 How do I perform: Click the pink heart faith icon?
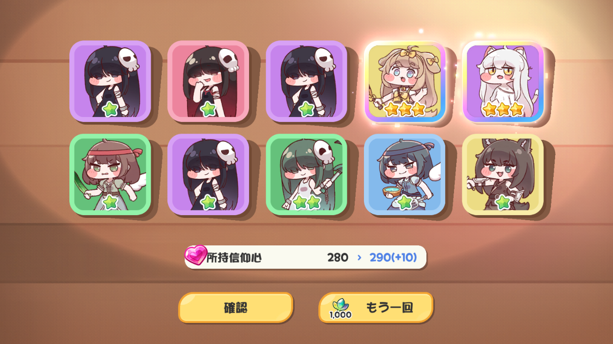click(x=196, y=256)
